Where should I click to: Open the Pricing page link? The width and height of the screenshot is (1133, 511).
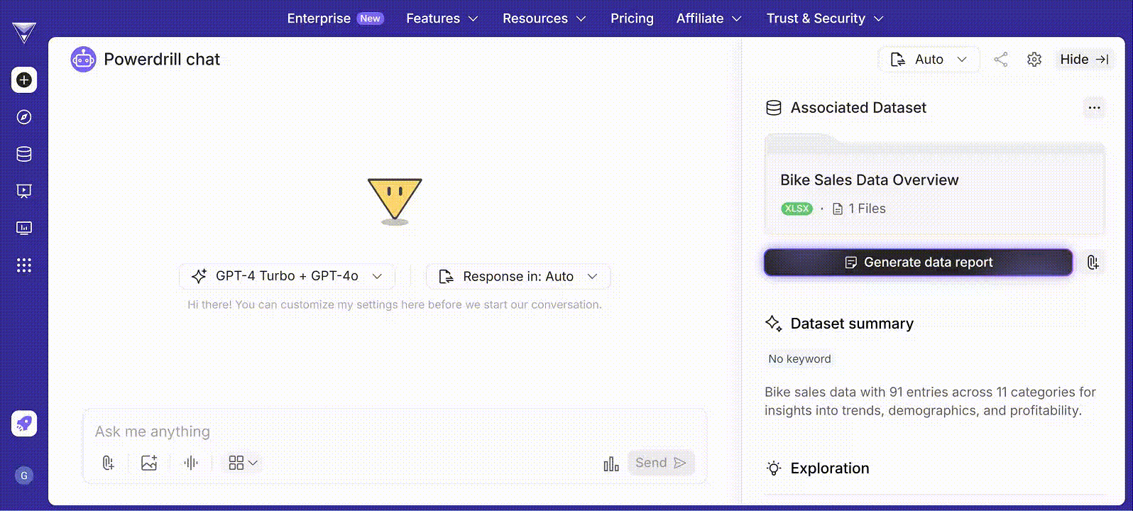click(632, 18)
